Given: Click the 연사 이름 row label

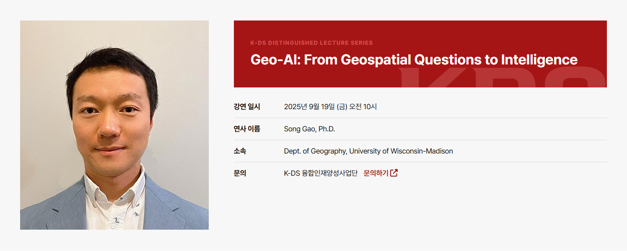Looking at the screenshot, I should [247, 129].
